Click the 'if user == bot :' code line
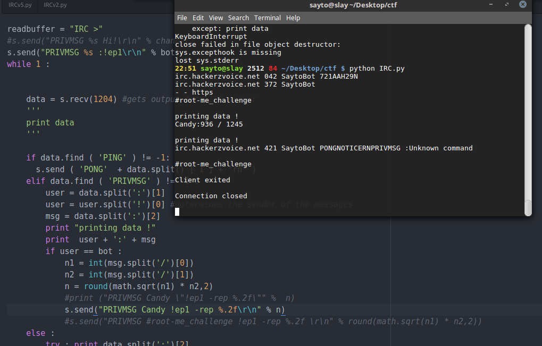Screen dimensions: 542x346 point(84,251)
